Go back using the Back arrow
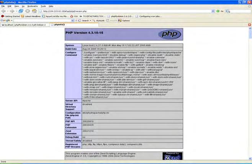Viewport: 252px width, 164px height. click(x=3, y=11)
